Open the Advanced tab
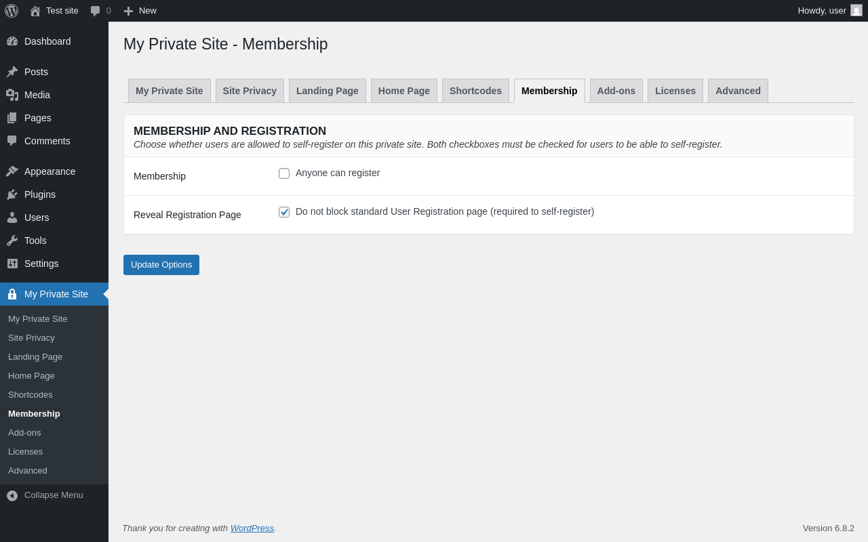This screenshot has width=868, height=542. tap(738, 91)
